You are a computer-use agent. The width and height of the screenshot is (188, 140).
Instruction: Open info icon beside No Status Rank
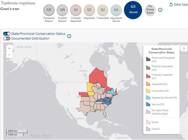pos(160,10)
